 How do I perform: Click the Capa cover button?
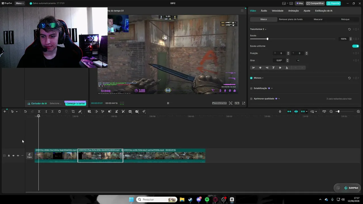29,156
